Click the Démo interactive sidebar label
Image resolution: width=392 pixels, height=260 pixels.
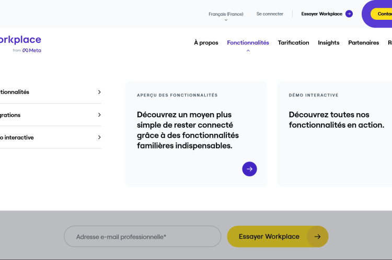17,138
